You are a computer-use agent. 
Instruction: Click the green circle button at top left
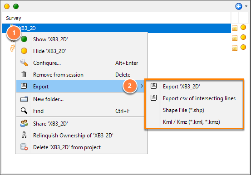(x=16, y=6)
